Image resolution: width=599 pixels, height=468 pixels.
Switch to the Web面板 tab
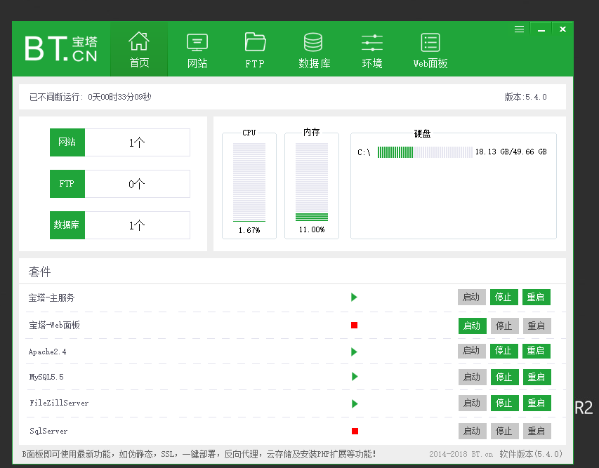430,49
